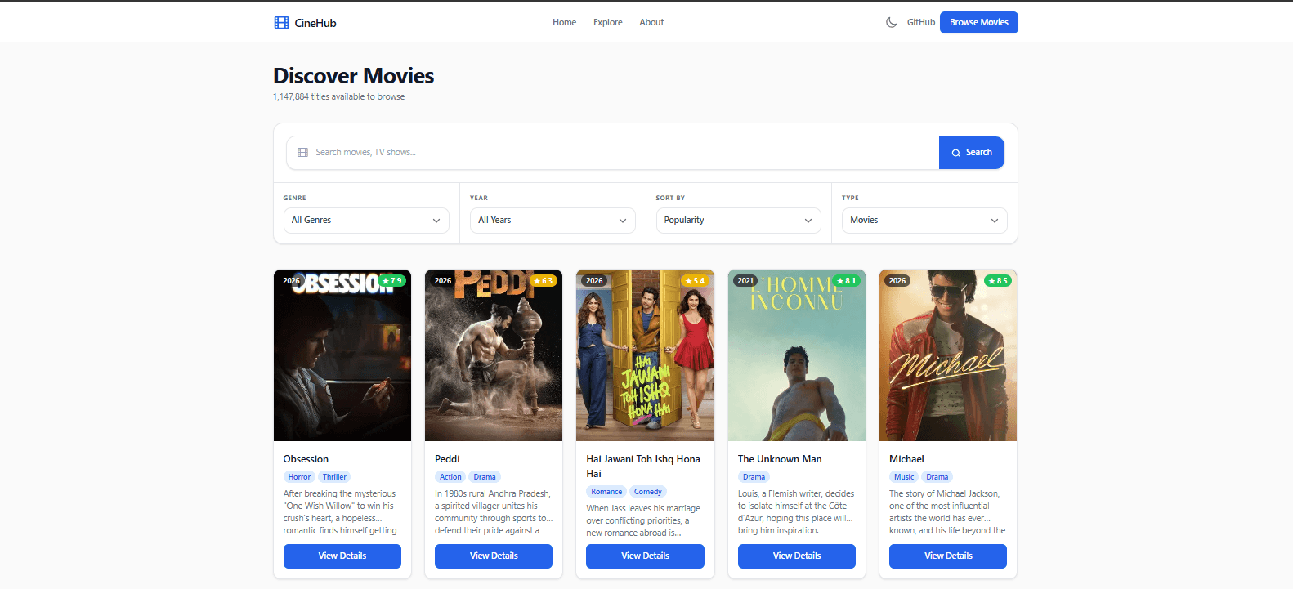Click the blue Search button
This screenshot has height=589, width=1293.
[972, 153]
